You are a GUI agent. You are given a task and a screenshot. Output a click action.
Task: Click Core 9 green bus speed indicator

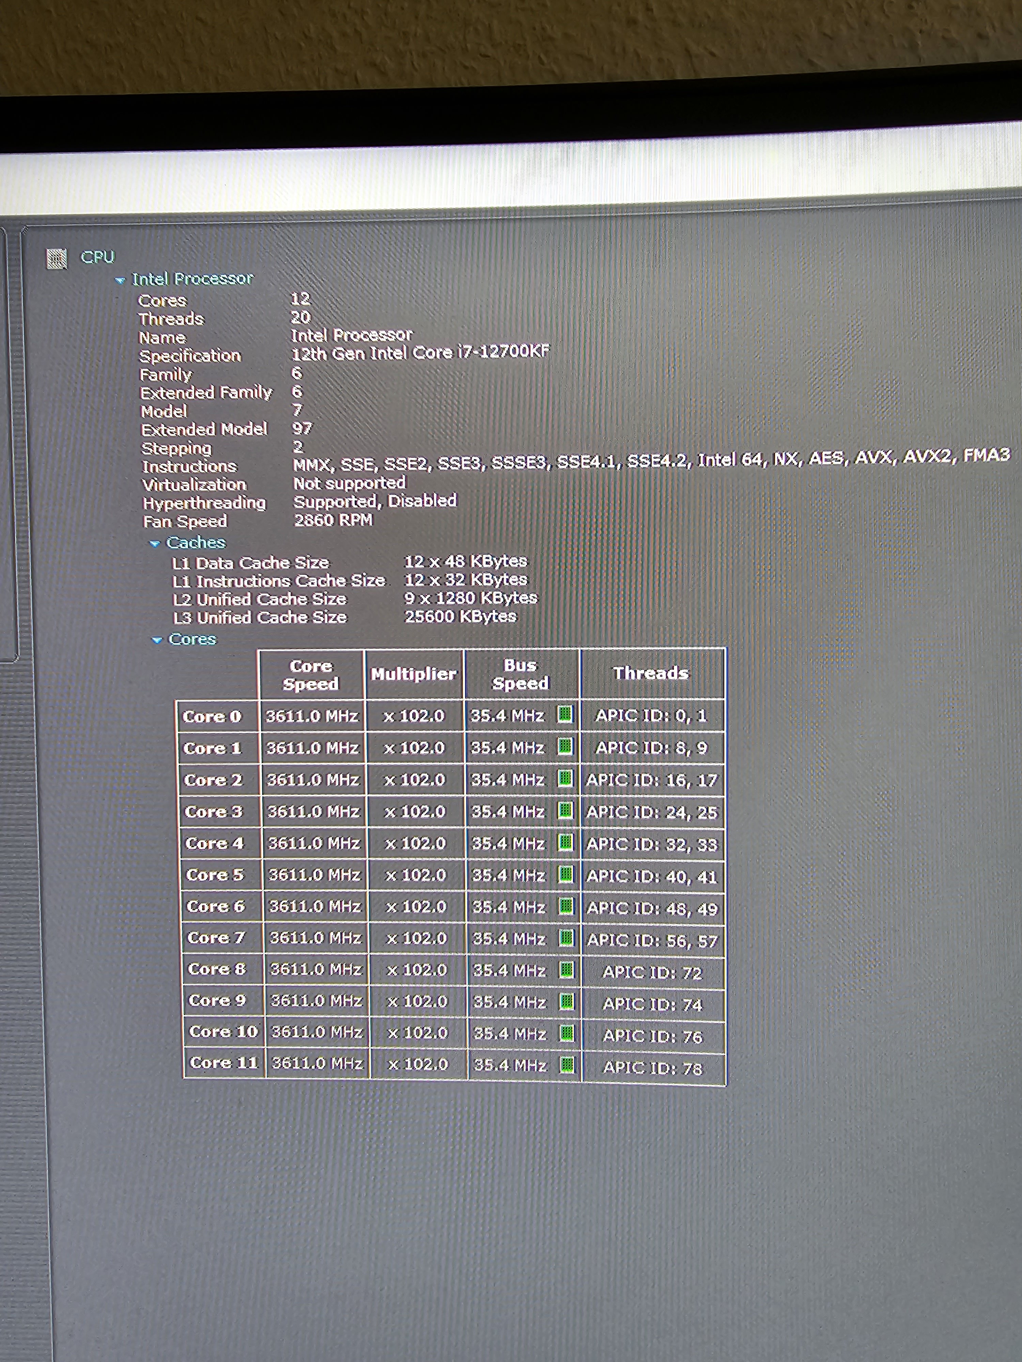point(567,1001)
